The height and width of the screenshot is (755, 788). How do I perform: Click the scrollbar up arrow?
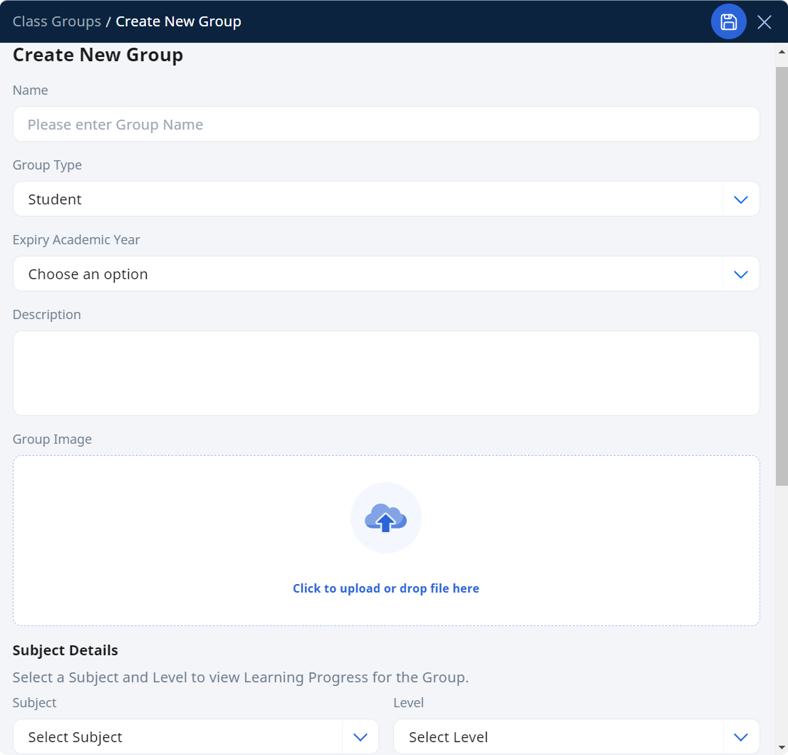pos(781,51)
